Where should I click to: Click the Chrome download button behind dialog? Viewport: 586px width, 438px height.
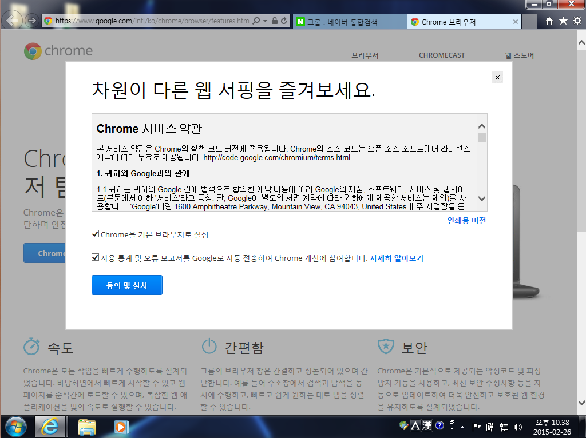point(45,253)
